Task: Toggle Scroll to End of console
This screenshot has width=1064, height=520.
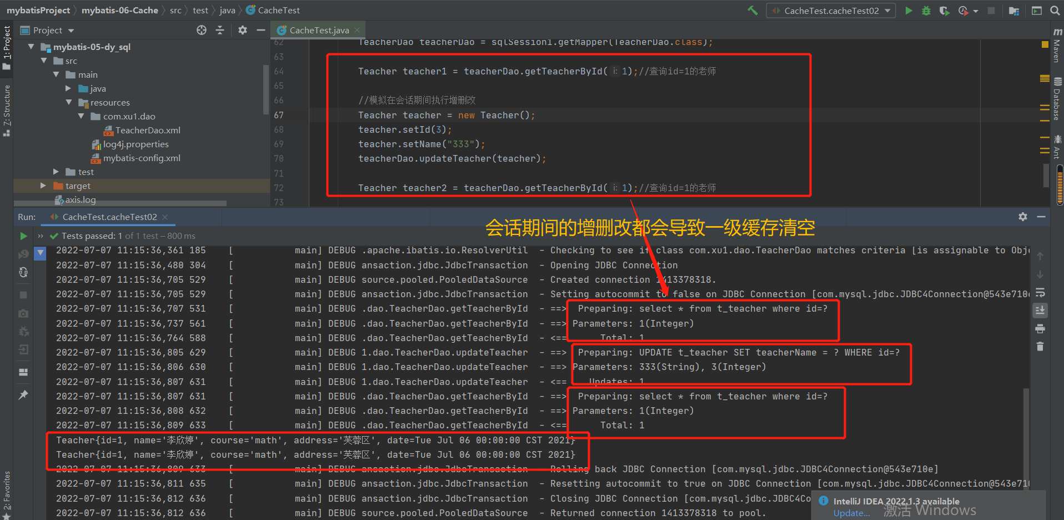Action: pos(1040,311)
